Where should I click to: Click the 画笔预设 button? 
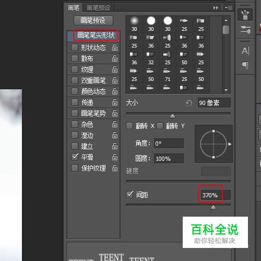[93, 20]
